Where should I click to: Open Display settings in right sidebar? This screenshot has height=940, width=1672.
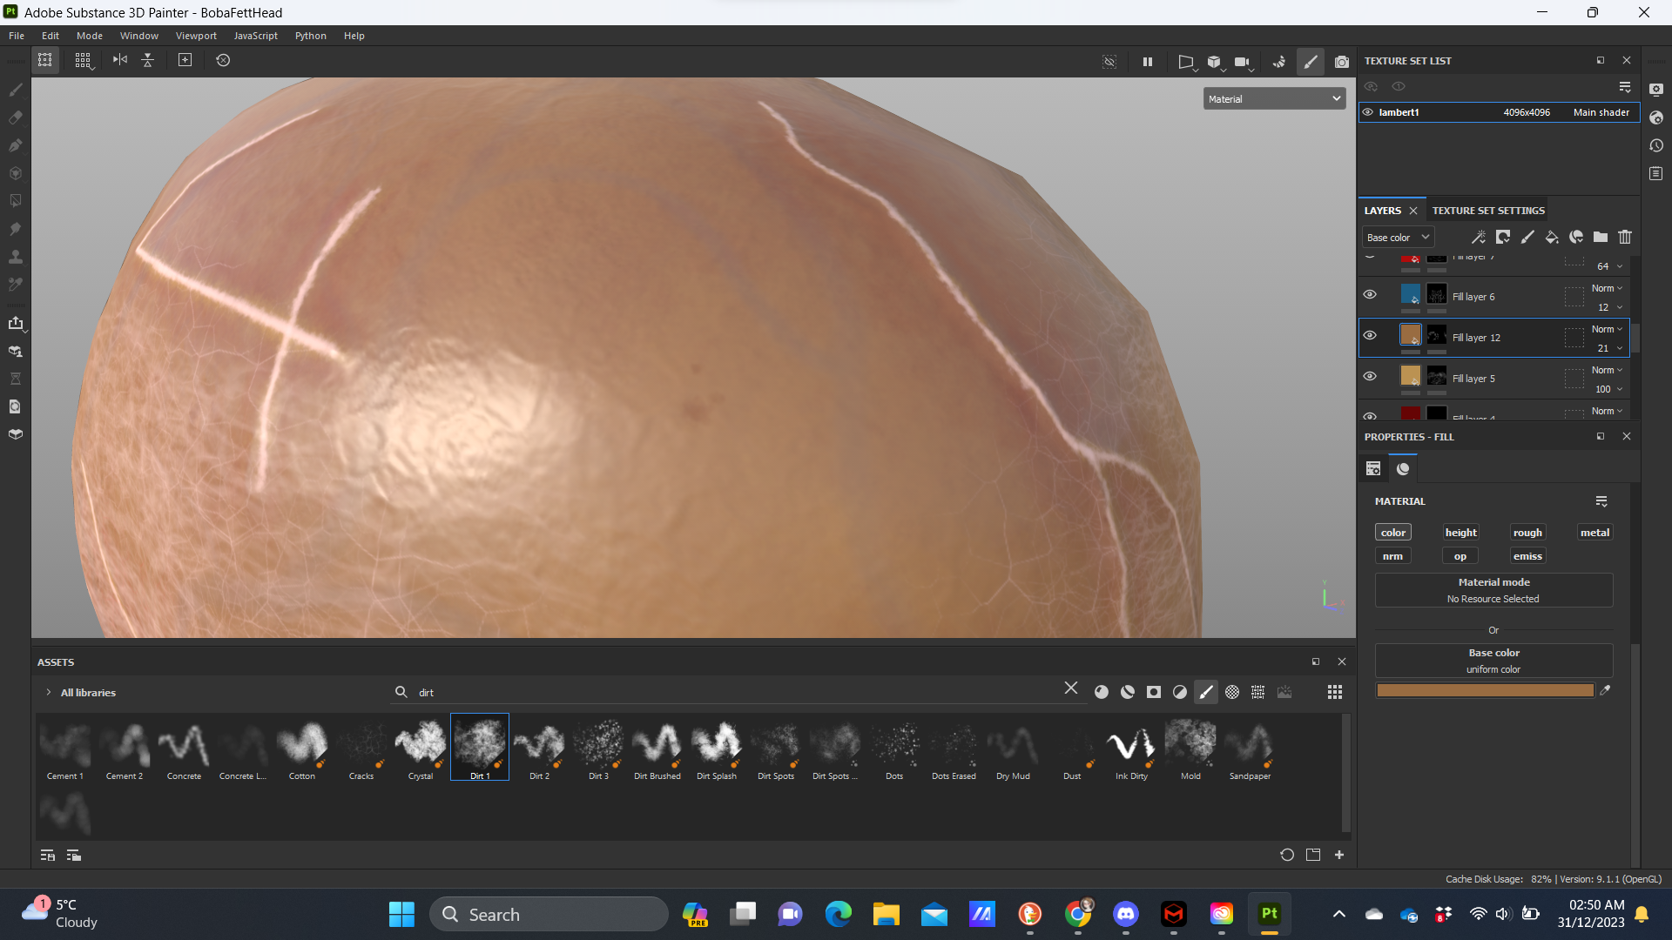tap(1656, 90)
